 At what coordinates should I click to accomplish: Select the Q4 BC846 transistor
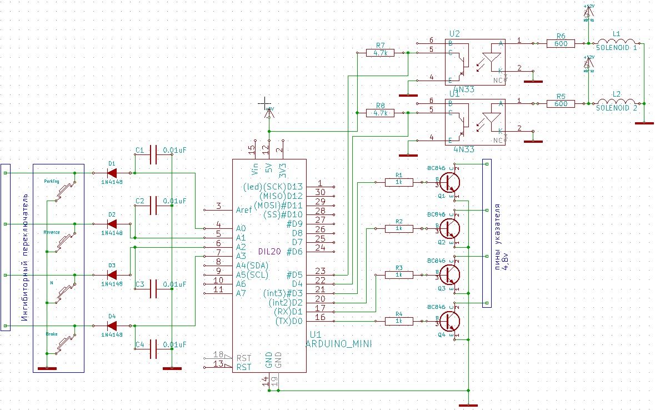point(451,321)
